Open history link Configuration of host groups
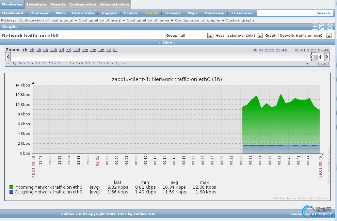337x221 pixels. point(46,20)
